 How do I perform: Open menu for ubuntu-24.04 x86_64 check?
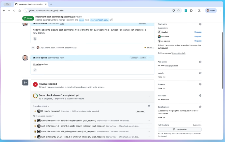149,137
